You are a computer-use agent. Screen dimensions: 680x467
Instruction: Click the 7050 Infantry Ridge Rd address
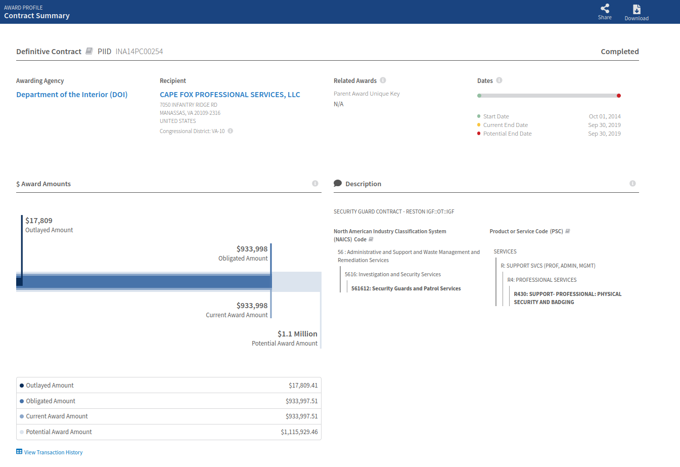(x=189, y=105)
